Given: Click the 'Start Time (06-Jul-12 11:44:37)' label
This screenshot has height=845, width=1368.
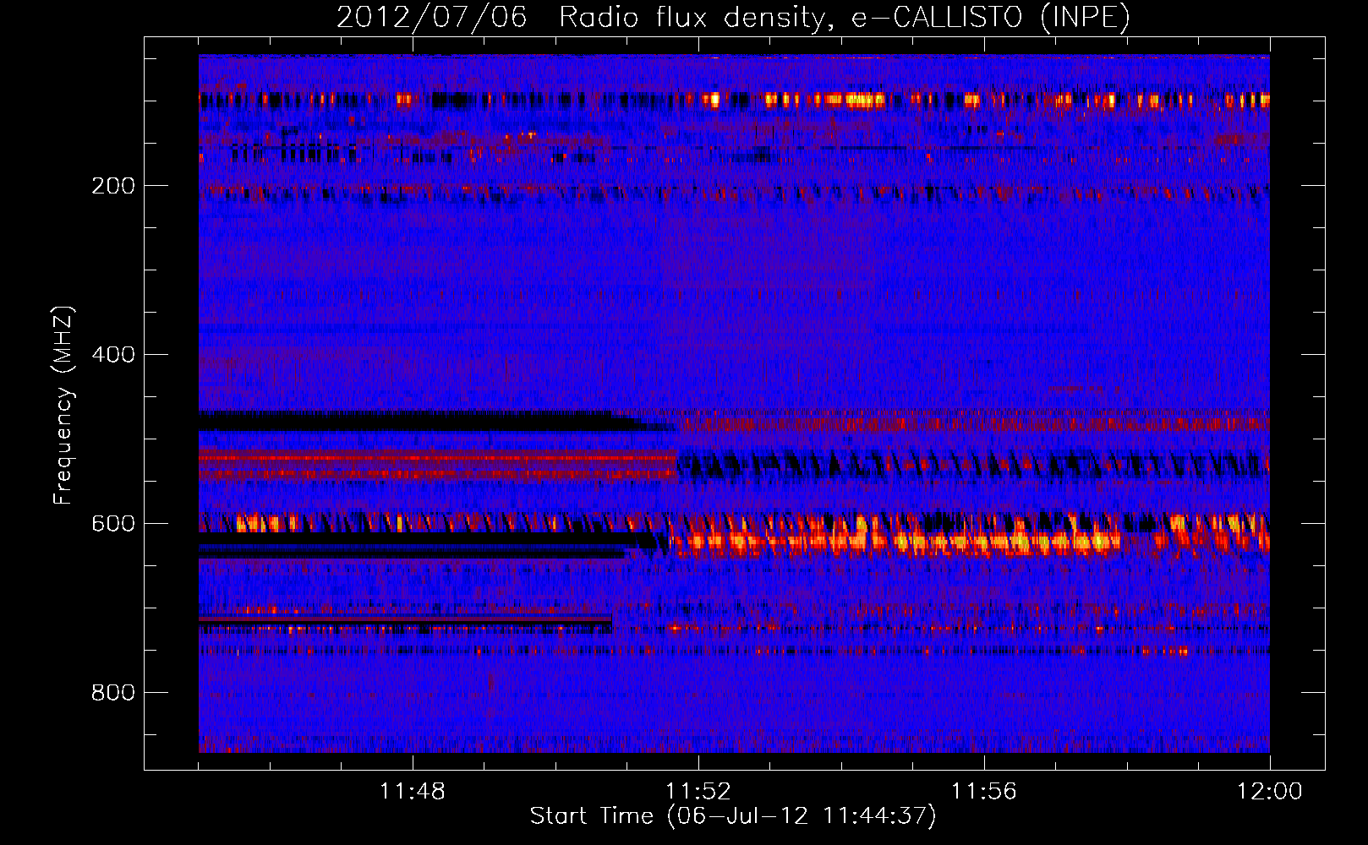Looking at the screenshot, I should [x=733, y=816].
